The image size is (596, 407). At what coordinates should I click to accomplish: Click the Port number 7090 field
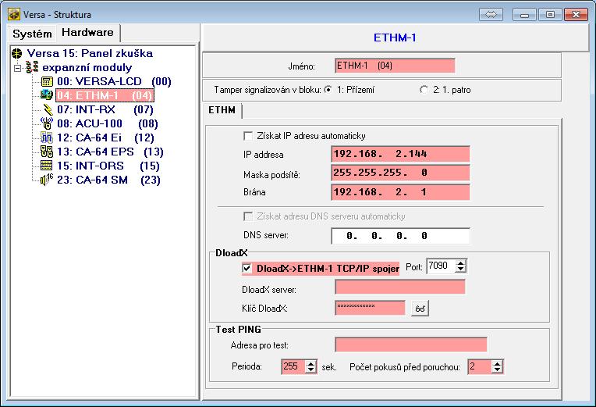[441, 266]
